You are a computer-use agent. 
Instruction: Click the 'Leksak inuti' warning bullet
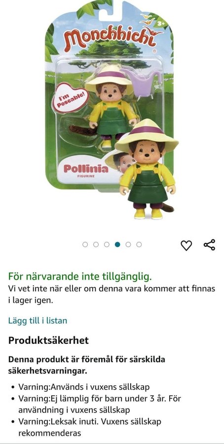pos(90,427)
